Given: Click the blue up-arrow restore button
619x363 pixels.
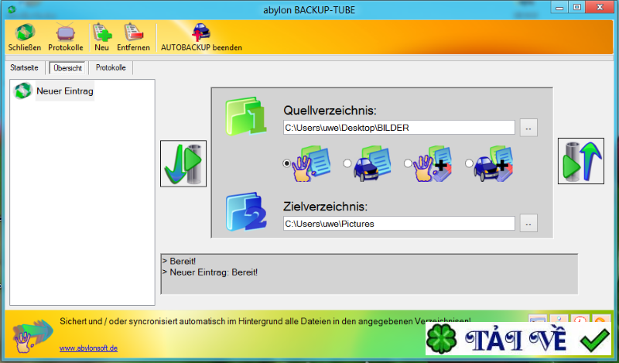Looking at the screenshot, I should 581,161.
